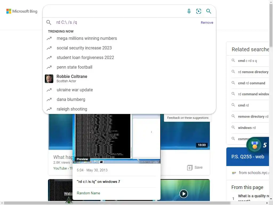Choose raleigh shooting suggestion
The image size is (273, 205).
pyautogui.click(x=72, y=109)
